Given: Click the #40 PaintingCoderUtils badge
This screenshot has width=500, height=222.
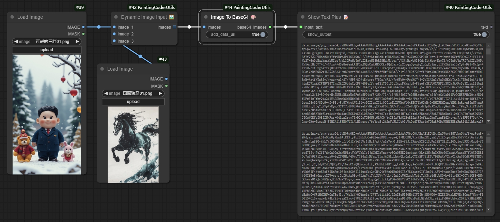Looking at the screenshot, I should pos(469,7).
